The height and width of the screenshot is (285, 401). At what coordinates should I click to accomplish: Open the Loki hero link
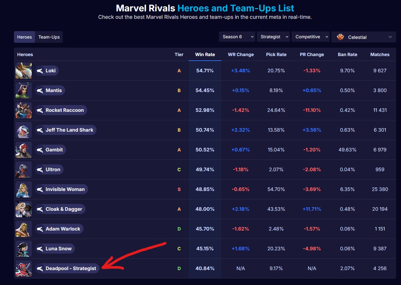pos(47,71)
